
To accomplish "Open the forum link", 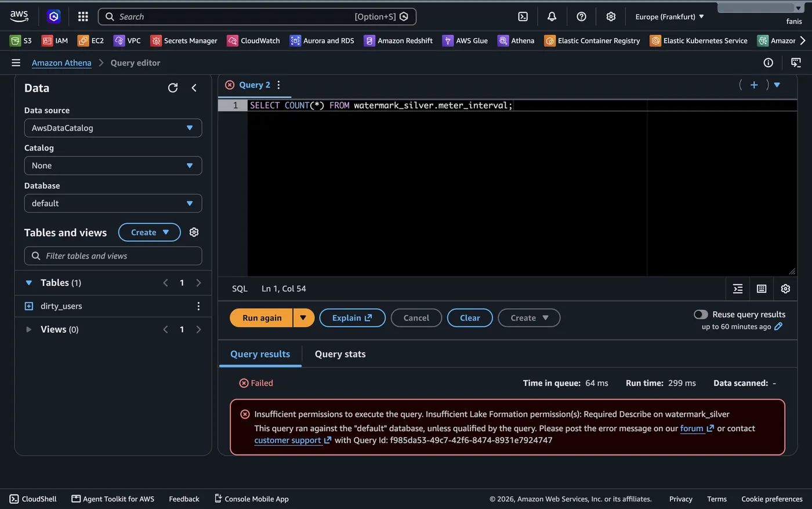I will click(697, 428).
